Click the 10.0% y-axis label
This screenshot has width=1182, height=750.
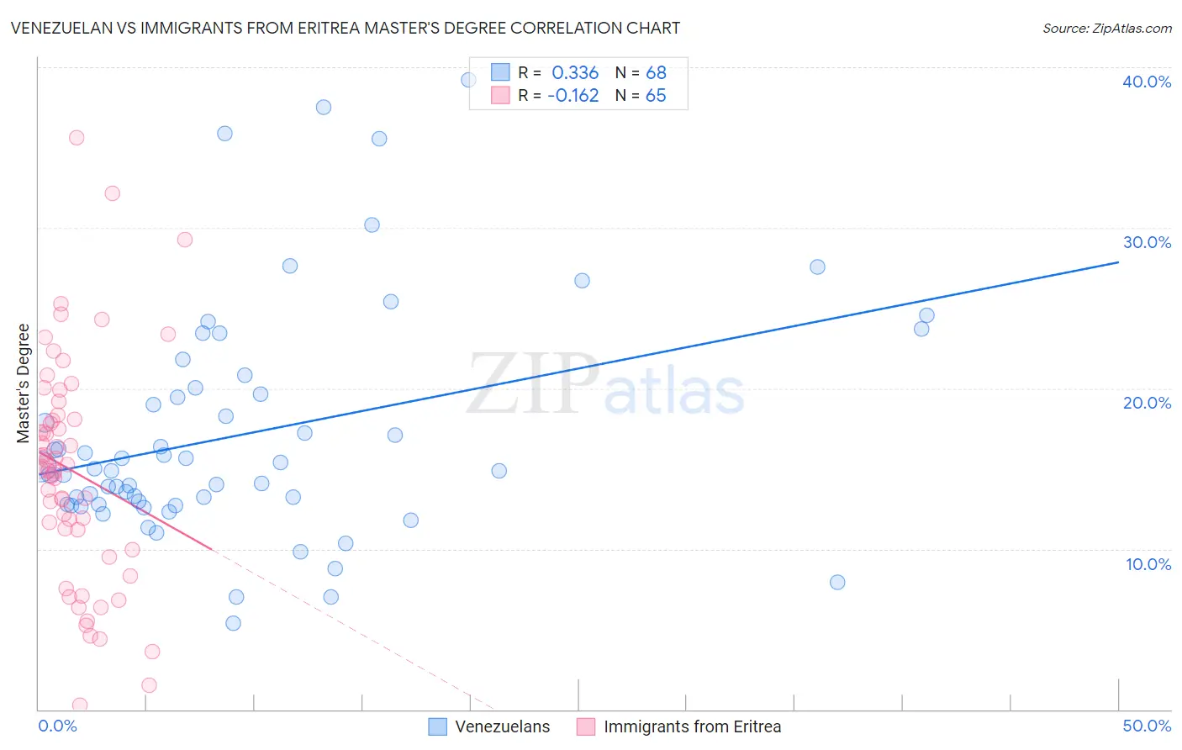click(1148, 564)
